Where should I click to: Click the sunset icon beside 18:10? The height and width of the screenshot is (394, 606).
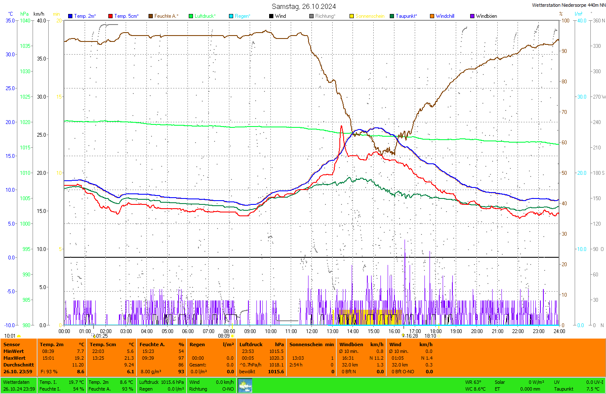click(x=439, y=336)
